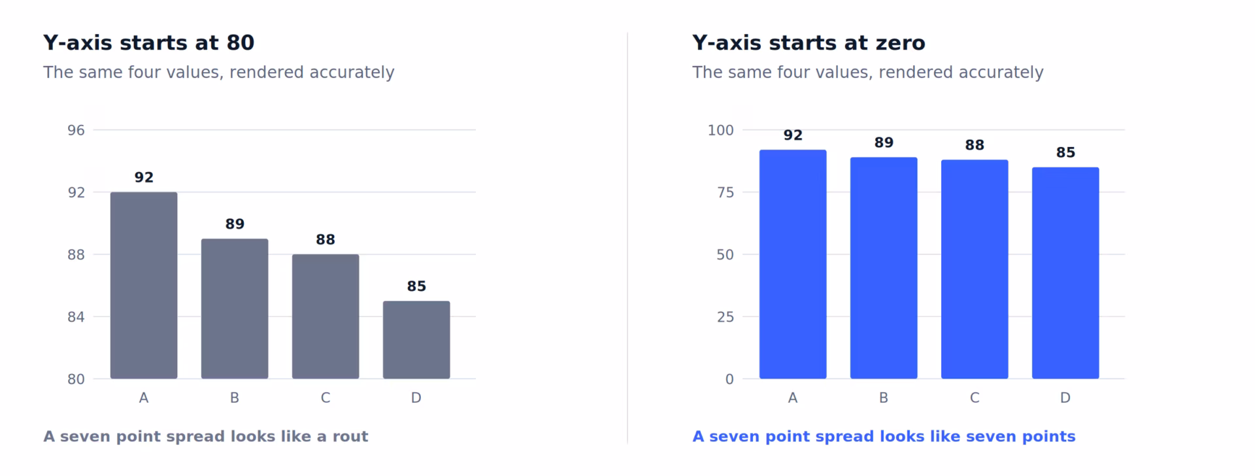Click the gray bar A in left chart
Viewport: 1255px width, 476px height.
click(x=144, y=285)
